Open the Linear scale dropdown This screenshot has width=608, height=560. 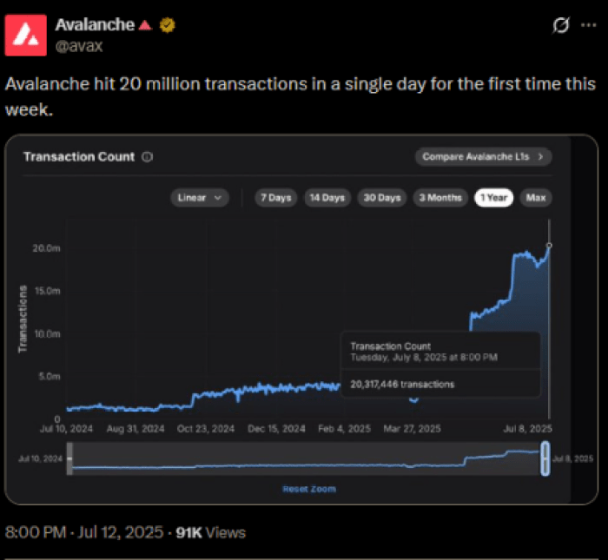(x=200, y=198)
